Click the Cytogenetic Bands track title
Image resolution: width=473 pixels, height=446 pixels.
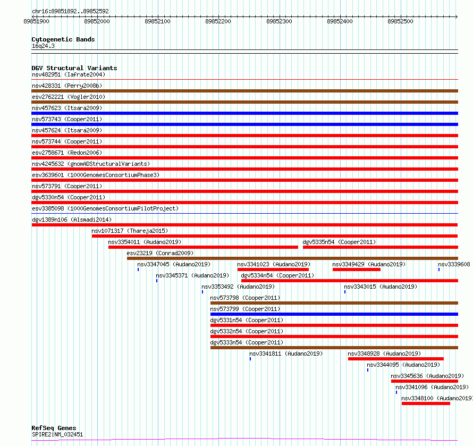click(63, 39)
